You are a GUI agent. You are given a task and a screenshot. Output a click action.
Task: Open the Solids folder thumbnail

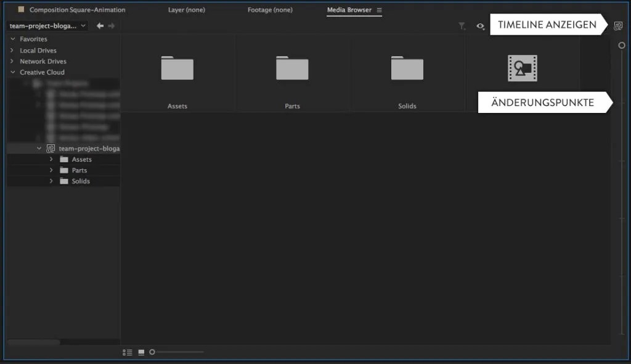point(407,68)
